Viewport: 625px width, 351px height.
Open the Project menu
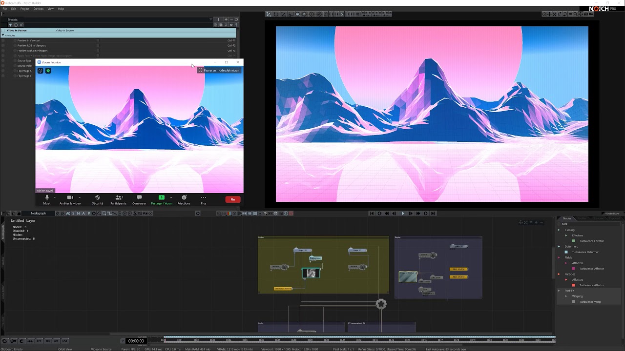(24, 9)
